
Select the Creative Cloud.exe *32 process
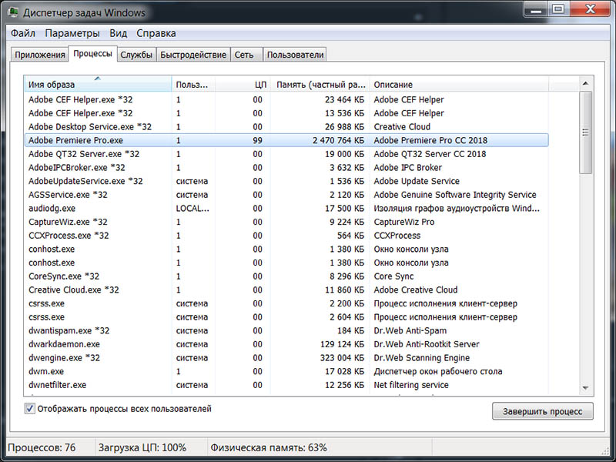pyautogui.click(x=286, y=290)
